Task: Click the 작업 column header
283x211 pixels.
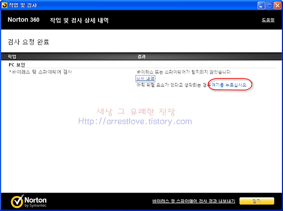Action: (x=12, y=57)
